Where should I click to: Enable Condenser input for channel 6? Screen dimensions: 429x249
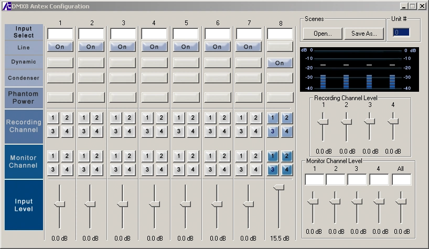[x=217, y=78]
